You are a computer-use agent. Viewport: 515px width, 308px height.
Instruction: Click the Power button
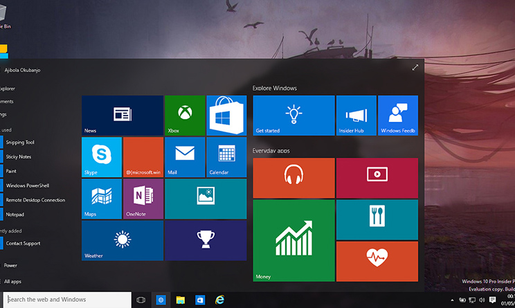[x=10, y=265]
